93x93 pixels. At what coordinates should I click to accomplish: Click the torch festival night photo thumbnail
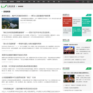click(69, 50)
